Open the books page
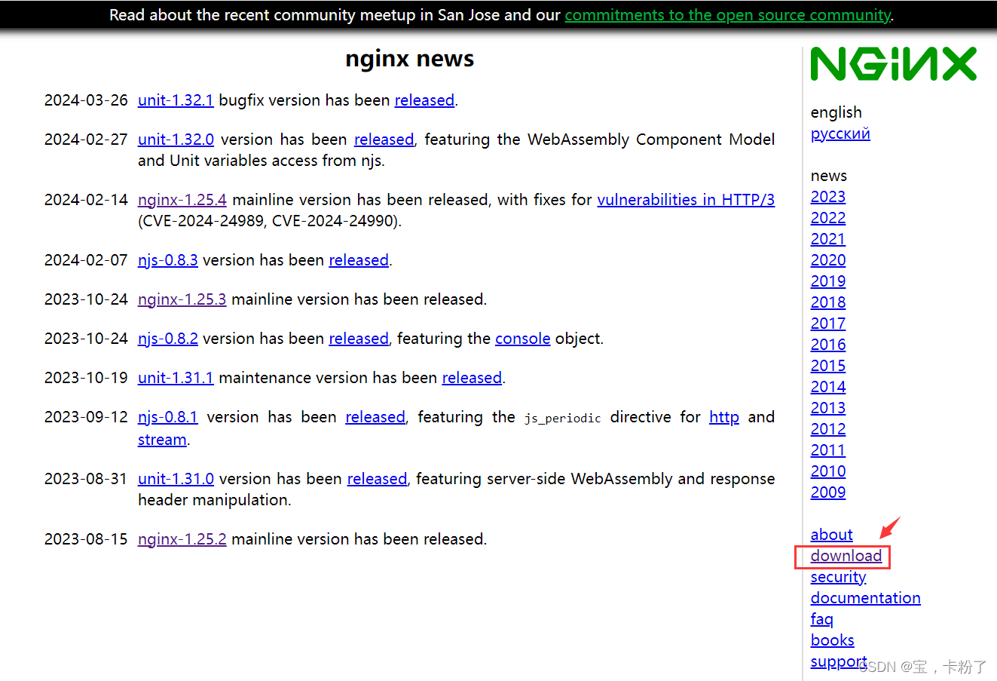 (832, 640)
